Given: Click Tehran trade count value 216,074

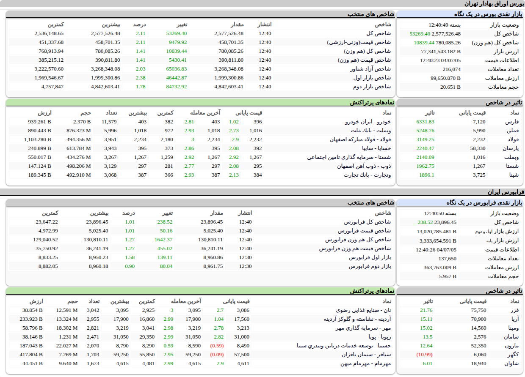Looking at the screenshot, I should 452,69.
